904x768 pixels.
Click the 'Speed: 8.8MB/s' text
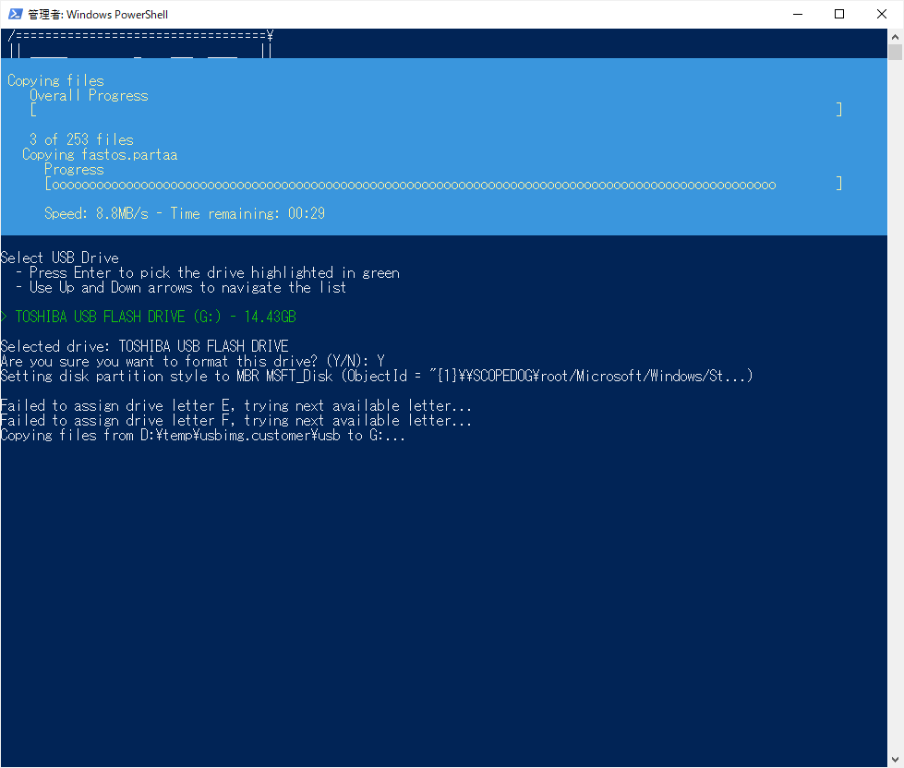pos(96,213)
